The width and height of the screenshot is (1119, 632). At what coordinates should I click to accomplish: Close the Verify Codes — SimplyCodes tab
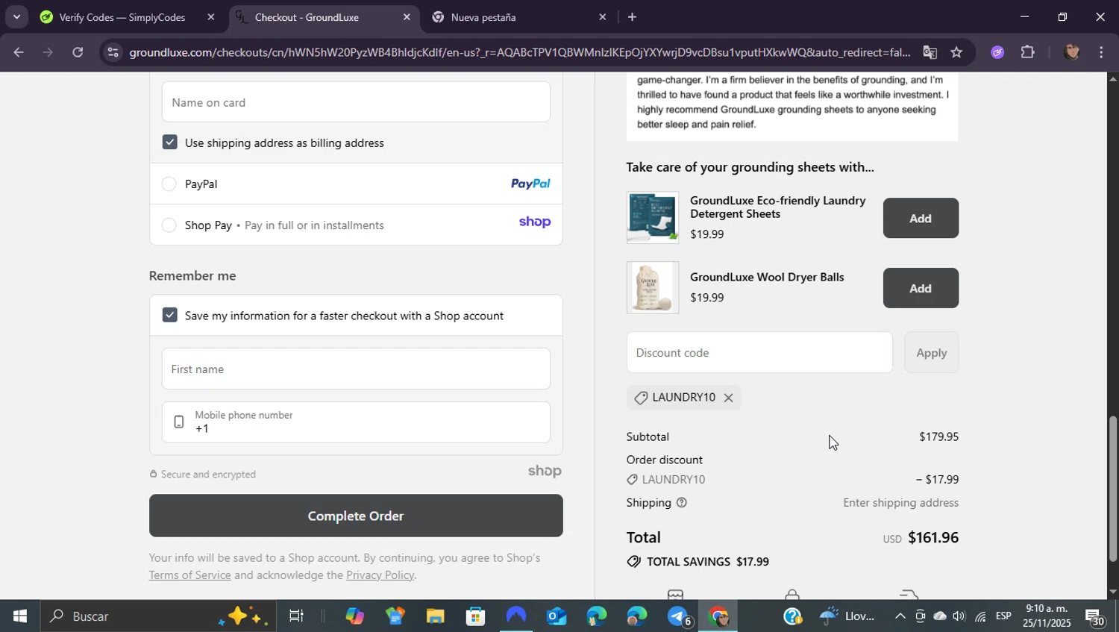pos(210,17)
